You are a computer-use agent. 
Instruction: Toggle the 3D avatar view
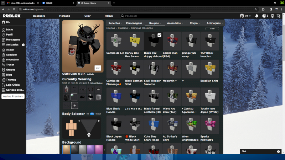97,68
